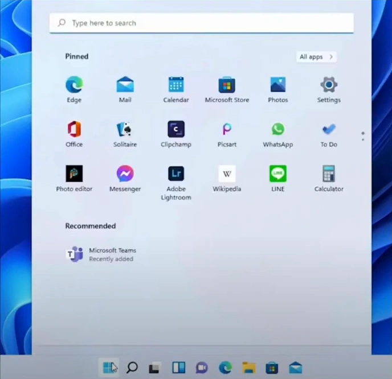Open the To Do app
Viewport: 392px width, 379px height.
329,134
